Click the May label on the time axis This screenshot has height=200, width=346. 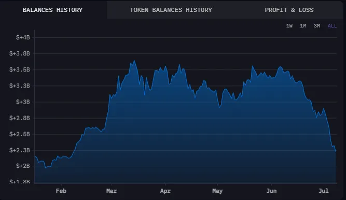tap(217, 191)
